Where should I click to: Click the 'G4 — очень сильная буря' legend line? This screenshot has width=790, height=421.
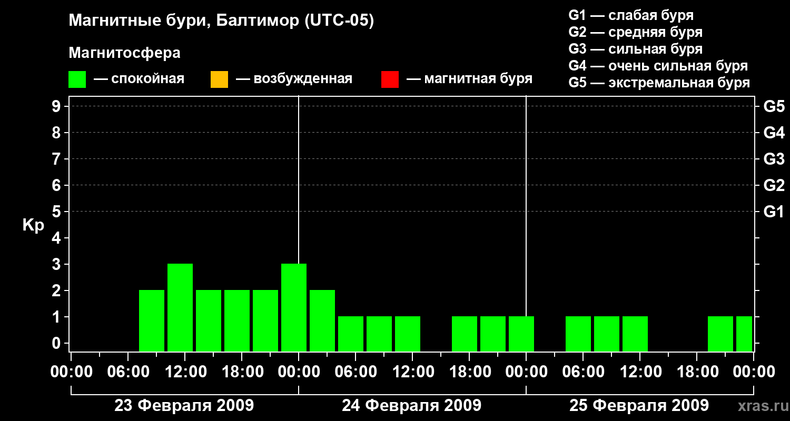[x=658, y=66]
